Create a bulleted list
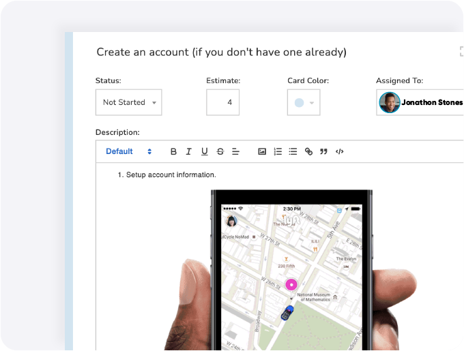The width and height of the screenshot is (464, 351). pos(293,151)
